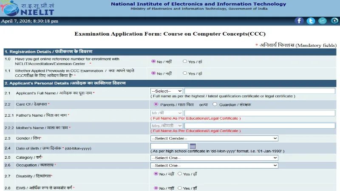Click the NIELIT logo
The height and width of the screenshot is (191, 340).
27,8
